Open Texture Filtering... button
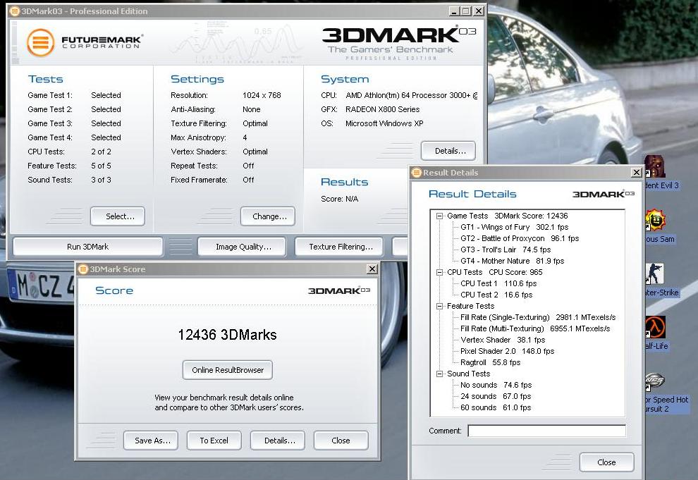The image size is (698, 480). coord(339,247)
